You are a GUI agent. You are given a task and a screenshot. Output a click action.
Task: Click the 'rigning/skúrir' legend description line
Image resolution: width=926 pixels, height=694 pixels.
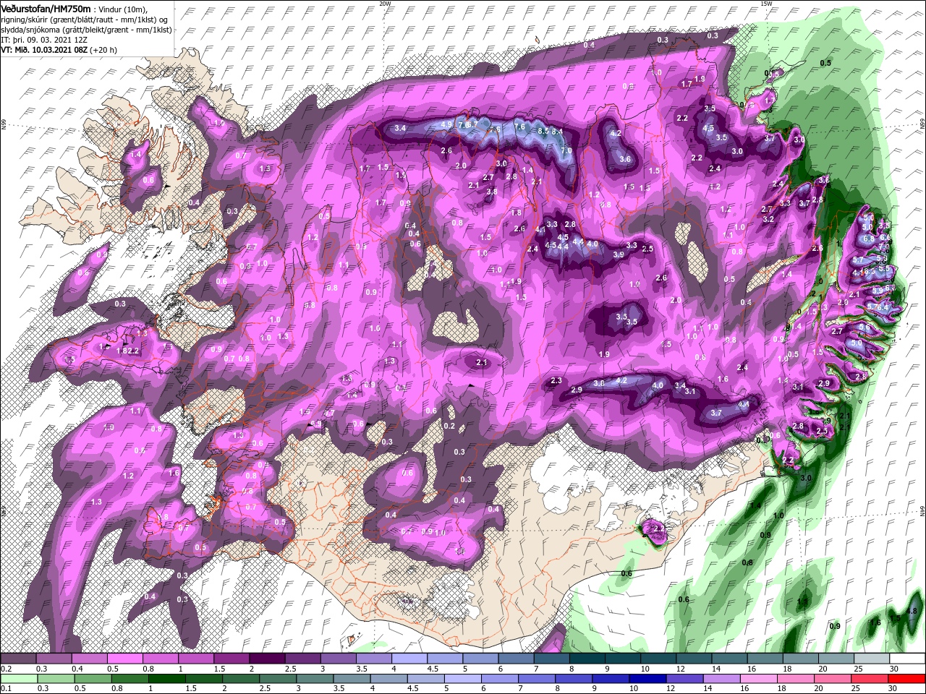pyautogui.click(x=86, y=19)
